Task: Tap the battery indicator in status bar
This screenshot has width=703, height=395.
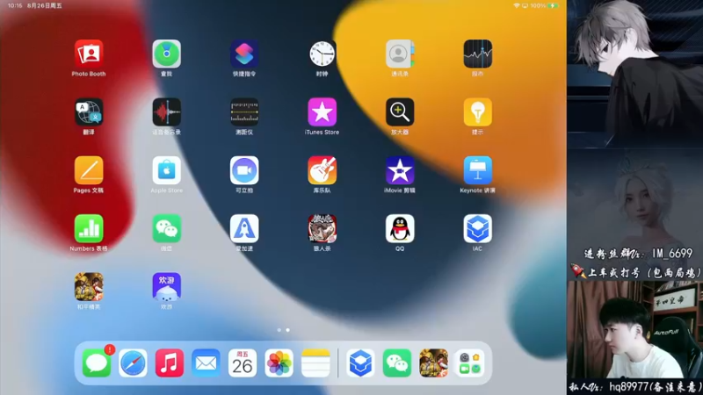Action: pos(554,6)
